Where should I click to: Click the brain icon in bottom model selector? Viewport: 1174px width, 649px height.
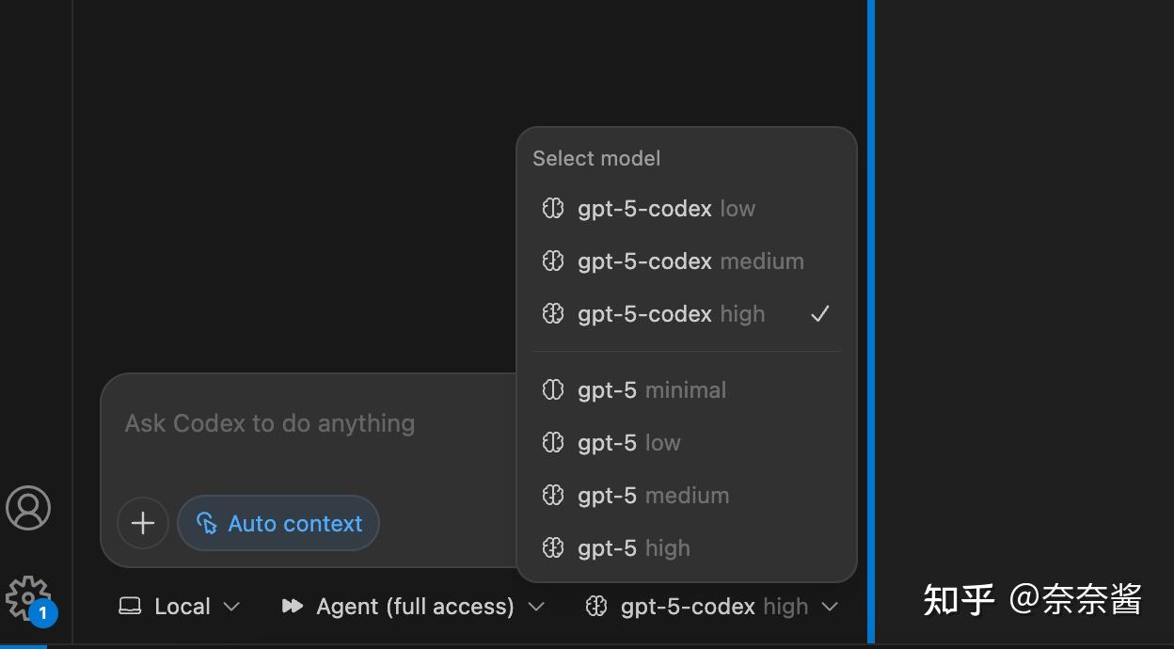click(596, 607)
